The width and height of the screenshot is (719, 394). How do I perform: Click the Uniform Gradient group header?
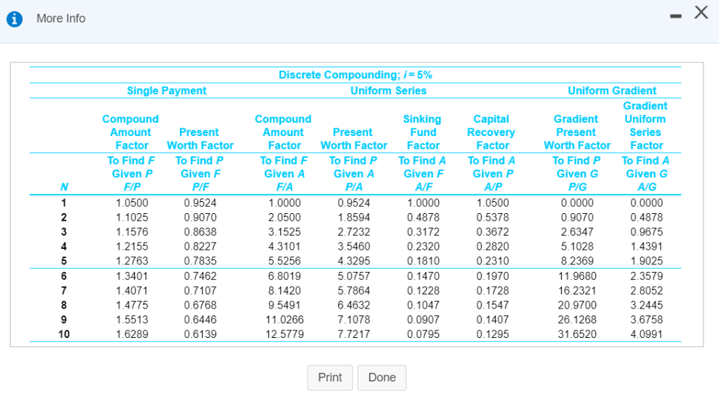(x=612, y=90)
